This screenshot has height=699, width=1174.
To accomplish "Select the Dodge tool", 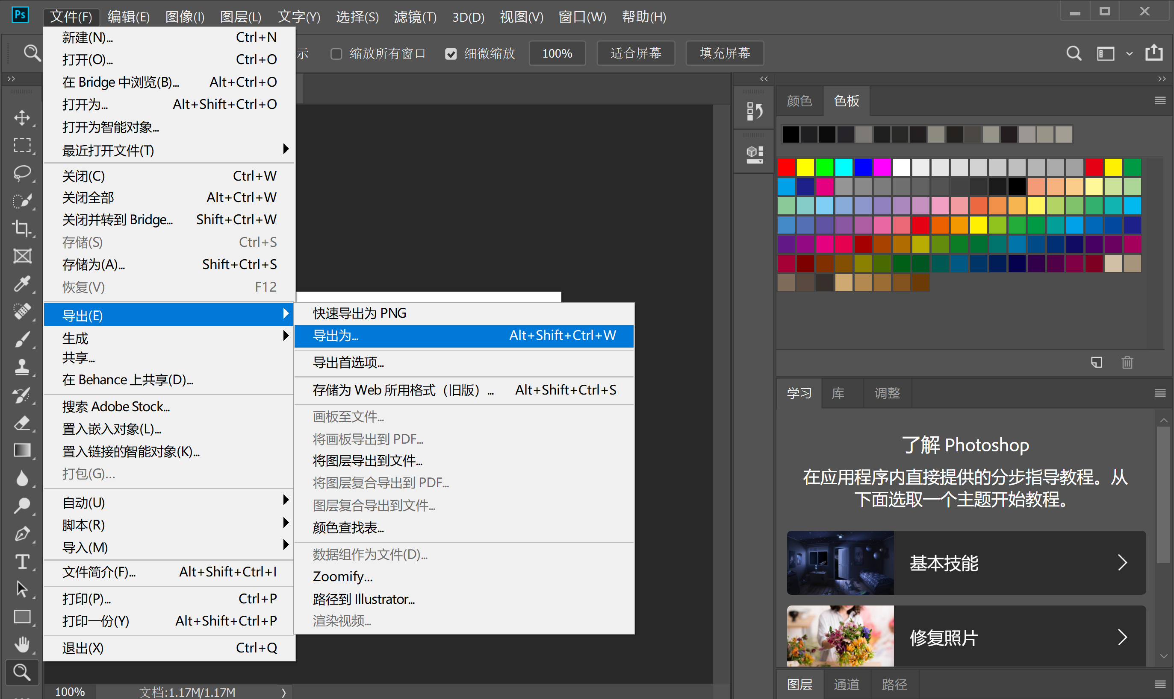I will (x=22, y=506).
